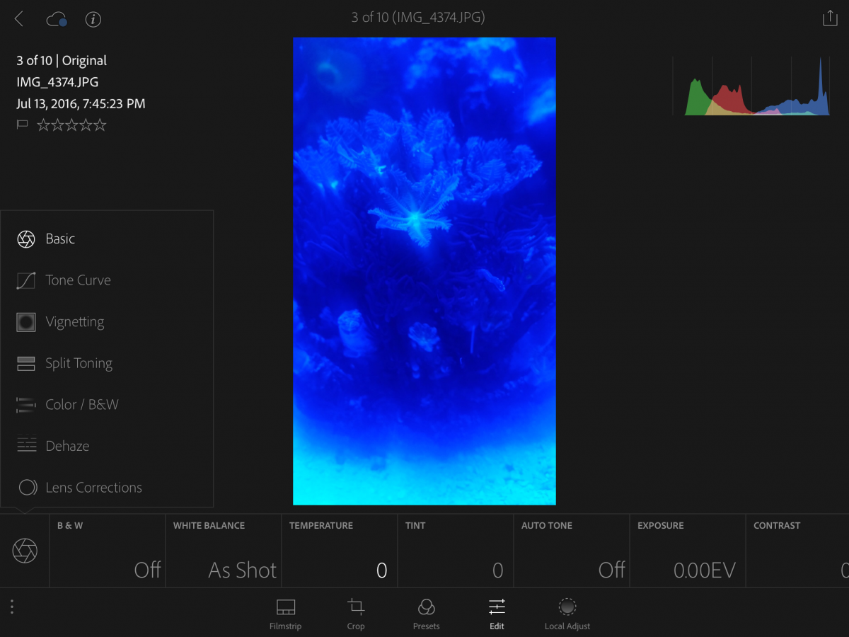Select the Tint adjustment tile
This screenshot has height=637, width=849.
456,551
